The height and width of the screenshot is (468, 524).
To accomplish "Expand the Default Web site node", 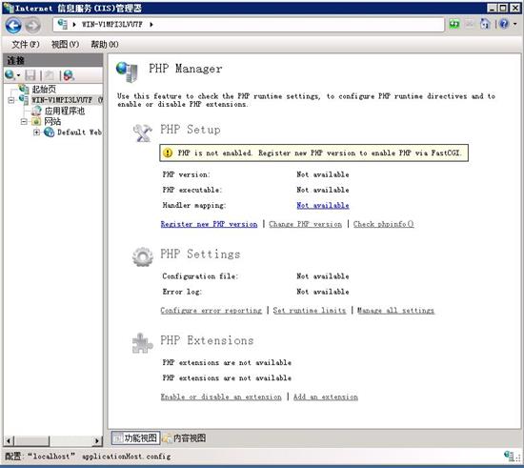I will pyautogui.click(x=36, y=132).
